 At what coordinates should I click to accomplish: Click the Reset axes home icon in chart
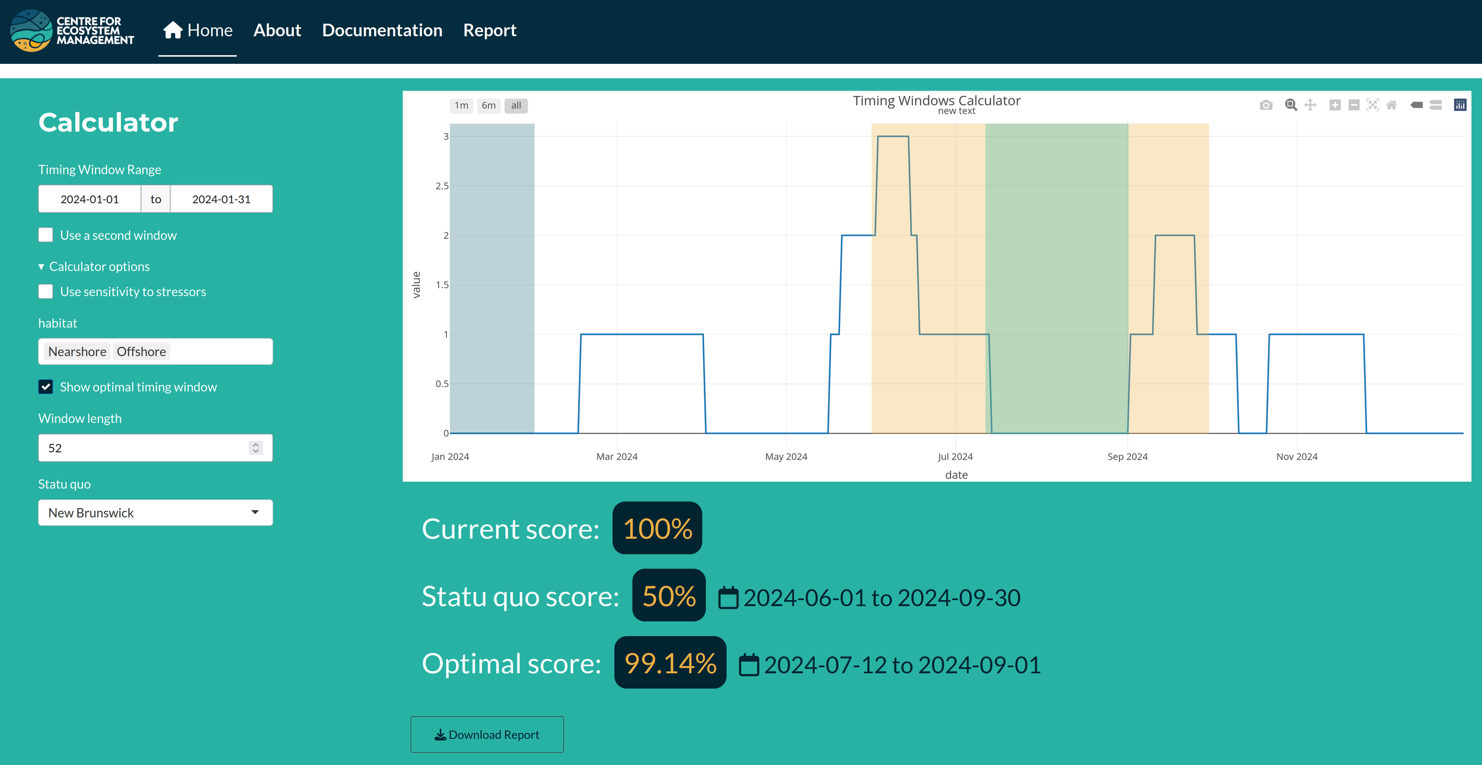(x=1392, y=105)
